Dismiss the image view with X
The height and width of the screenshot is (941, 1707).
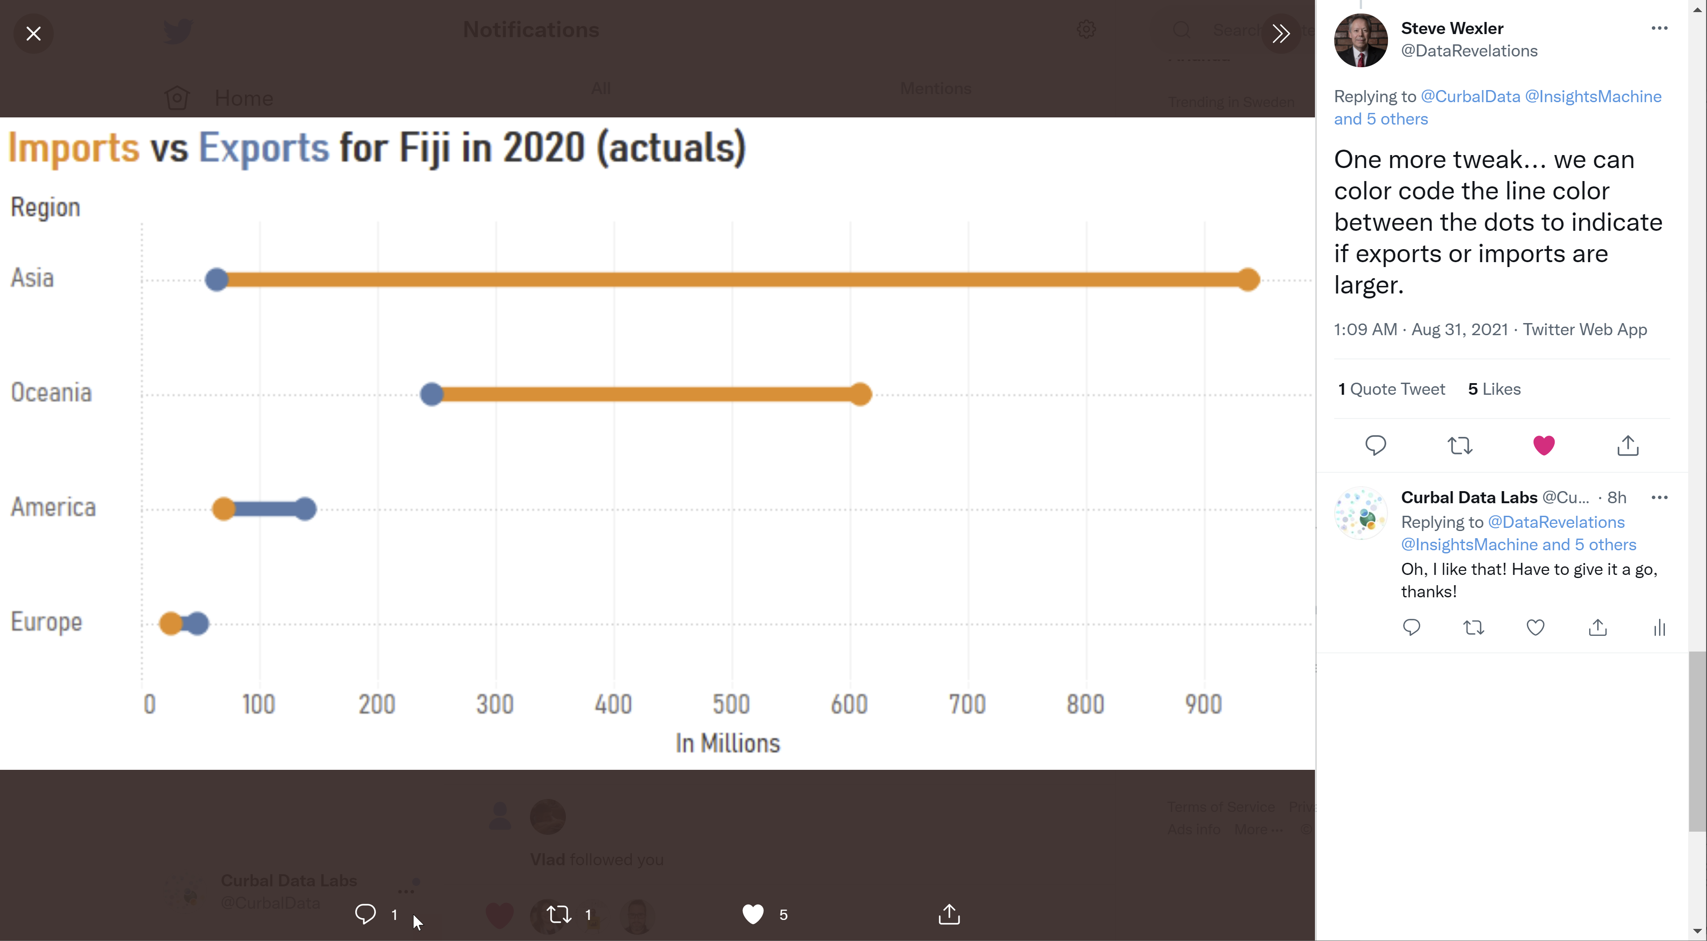pyautogui.click(x=33, y=33)
